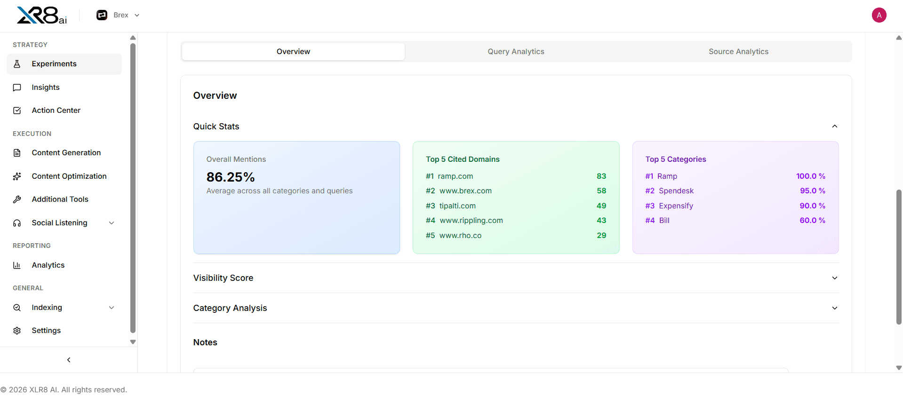Screen dimensions: 903x405
Task: Click the 86.25% overall mentions value
Action: 231,177
